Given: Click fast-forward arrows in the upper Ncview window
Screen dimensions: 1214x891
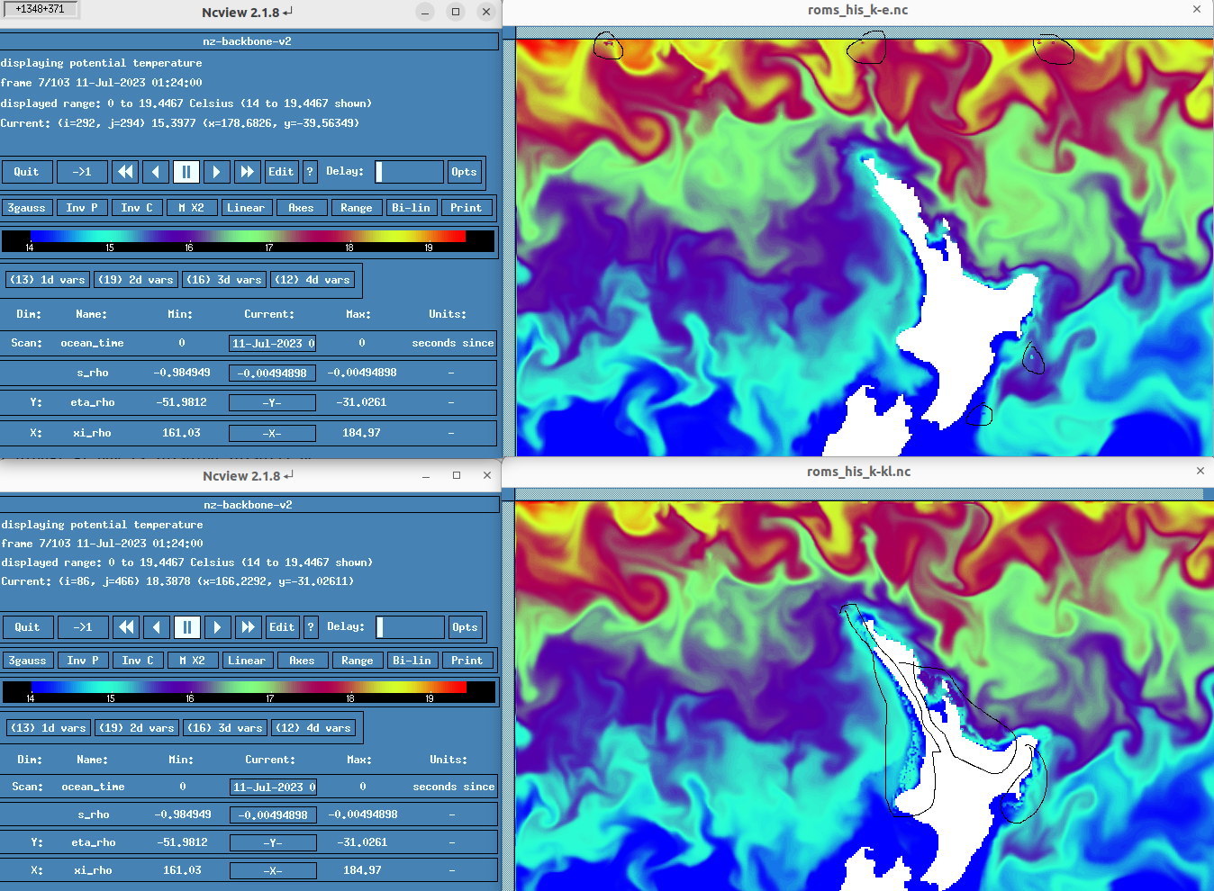Looking at the screenshot, I should coord(246,172).
